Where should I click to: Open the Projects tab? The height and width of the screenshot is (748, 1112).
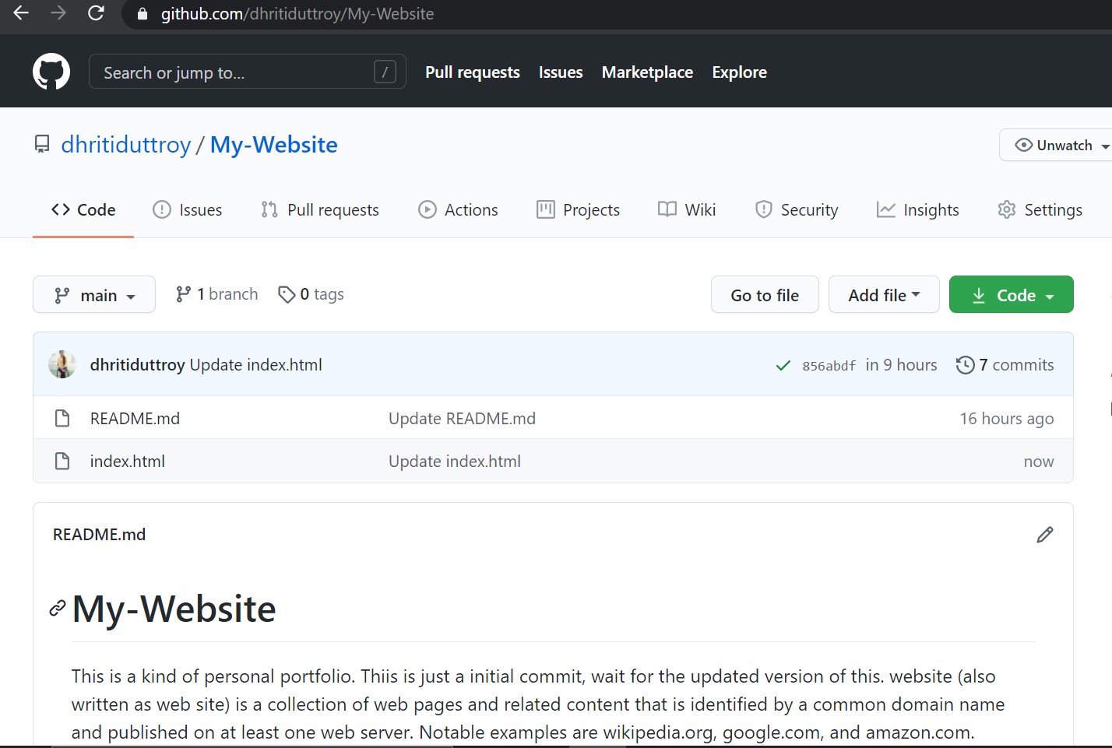click(x=579, y=210)
